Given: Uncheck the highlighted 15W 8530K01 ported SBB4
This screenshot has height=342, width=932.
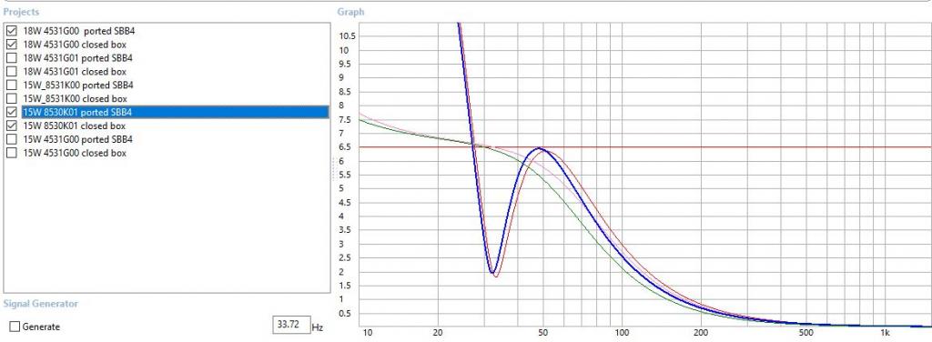Looking at the screenshot, I should 11,112.
